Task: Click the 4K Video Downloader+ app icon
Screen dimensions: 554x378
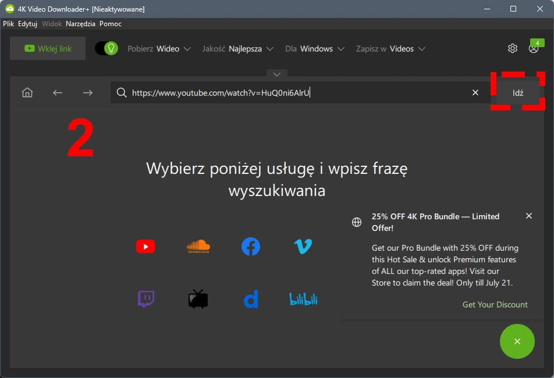Action: pos(9,9)
